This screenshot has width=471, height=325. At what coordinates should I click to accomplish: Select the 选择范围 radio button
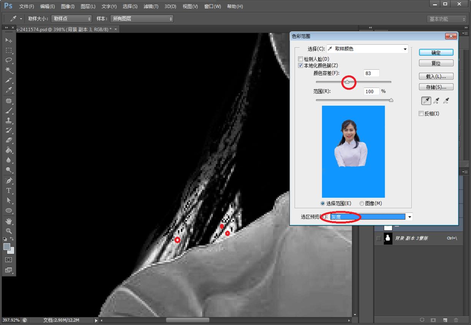tap(323, 203)
